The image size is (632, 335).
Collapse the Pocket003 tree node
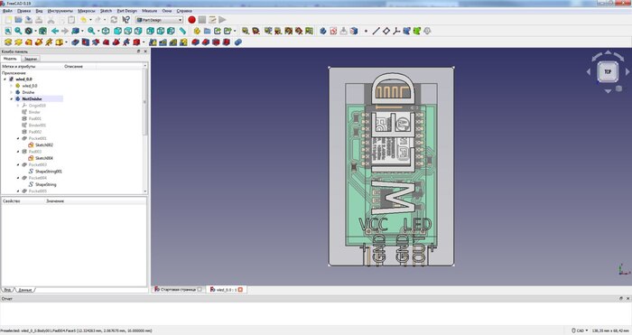click(x=18, y=165)
